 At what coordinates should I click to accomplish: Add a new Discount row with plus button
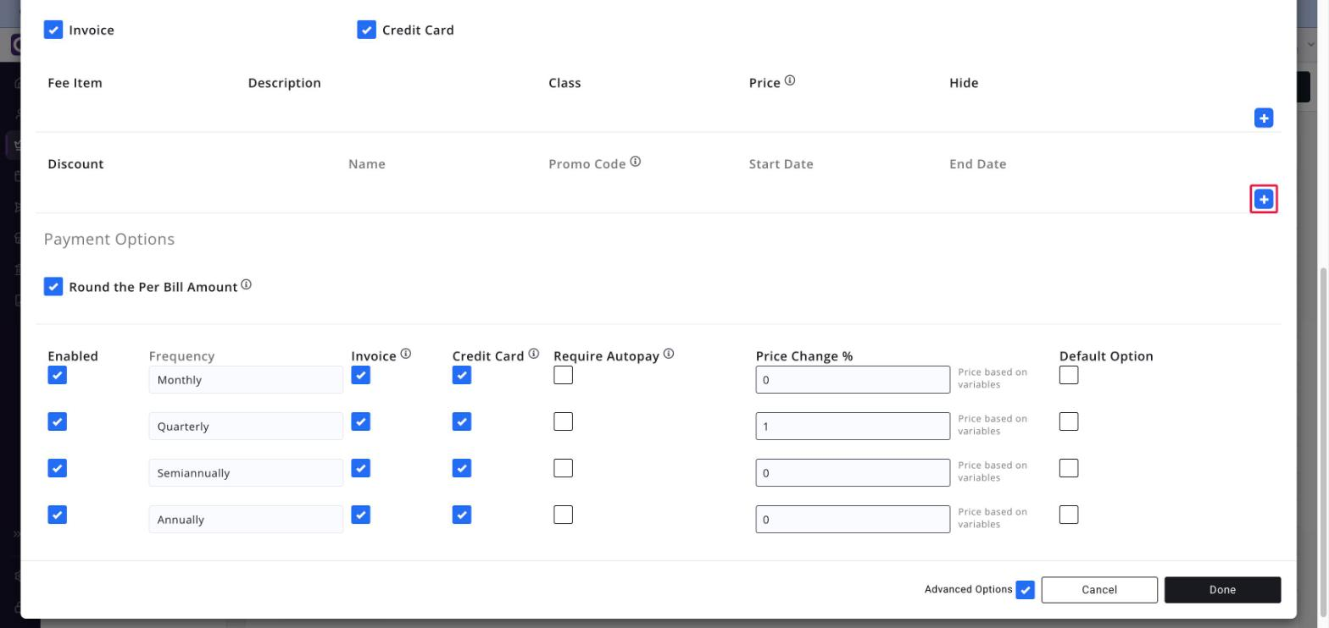point(1263,200)
